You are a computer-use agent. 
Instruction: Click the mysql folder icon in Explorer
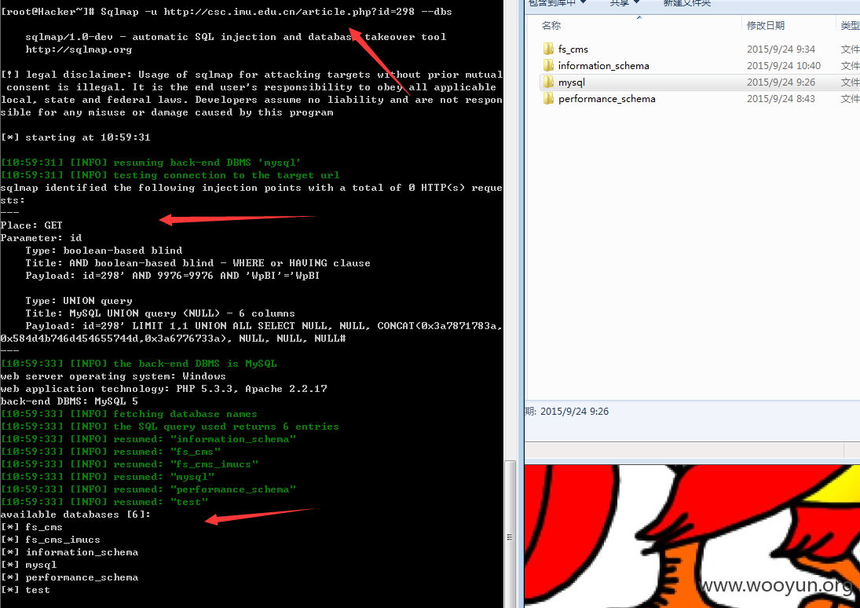pos(548,82)
